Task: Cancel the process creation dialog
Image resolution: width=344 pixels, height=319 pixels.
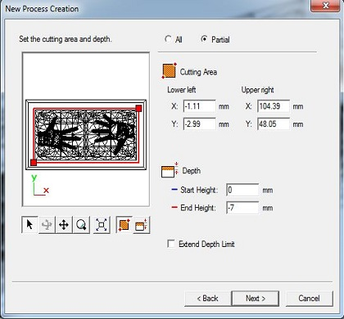Action: tap(309, 299)
